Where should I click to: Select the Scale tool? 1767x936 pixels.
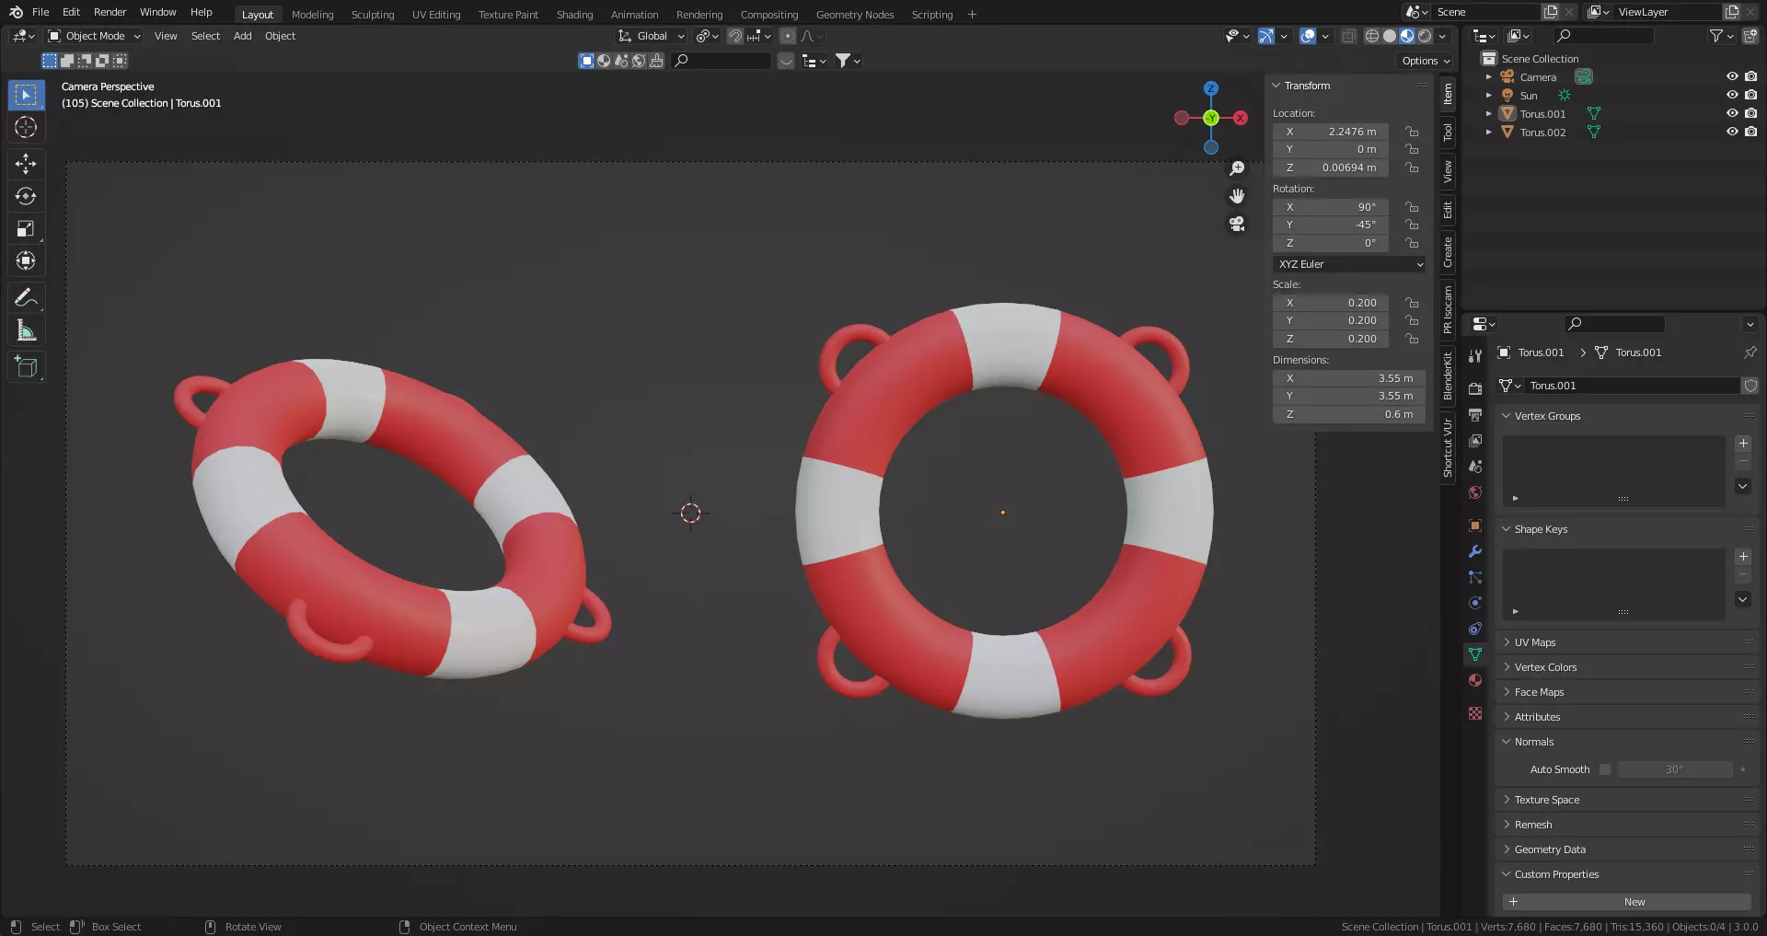coord(26,228)
